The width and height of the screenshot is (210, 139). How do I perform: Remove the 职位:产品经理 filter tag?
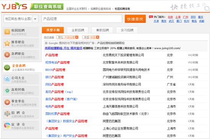(77, 37)
